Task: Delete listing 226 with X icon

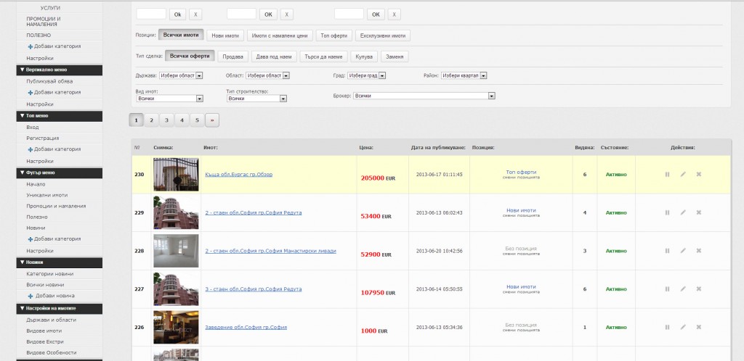Action: [x=698, y=327]
